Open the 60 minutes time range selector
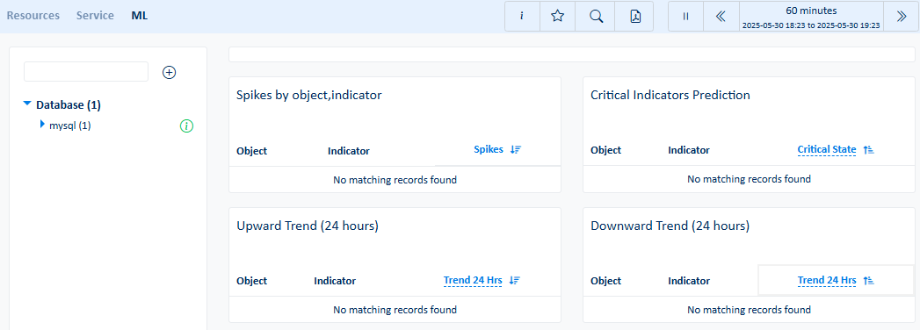Image resolution: width=920 pixels, height=330 pixels. 811,17
